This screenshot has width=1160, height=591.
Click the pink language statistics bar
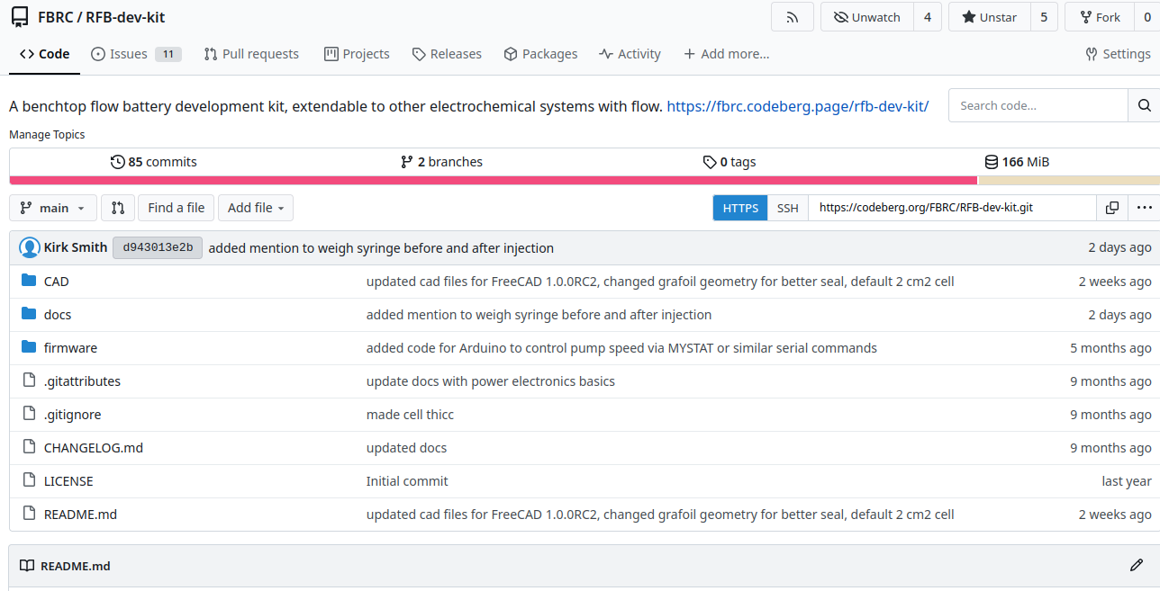point(493,181)
